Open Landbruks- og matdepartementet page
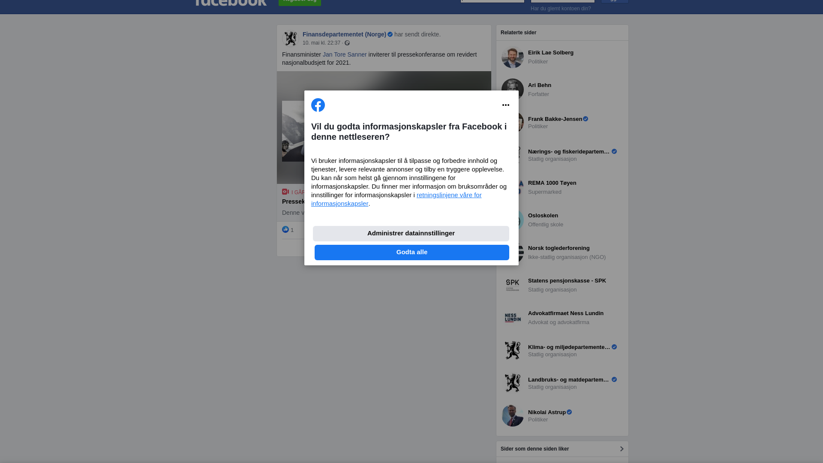Image resolution: width=823 pixels, height=463 pixels. point(569,380)
